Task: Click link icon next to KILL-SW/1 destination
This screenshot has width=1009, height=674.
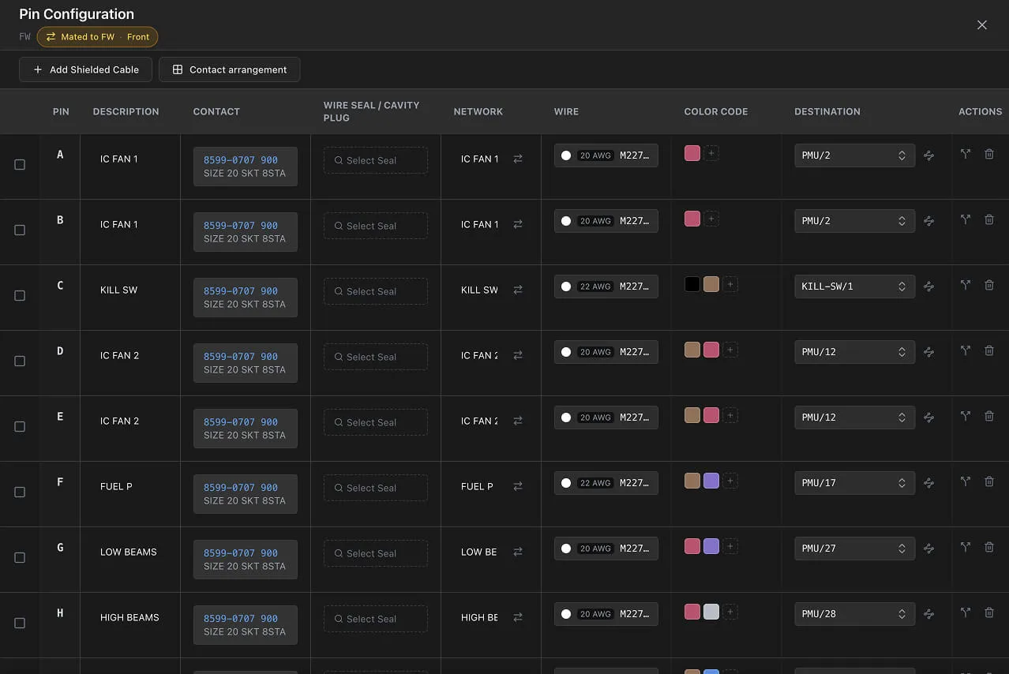Action: click(x=928, y=286)
